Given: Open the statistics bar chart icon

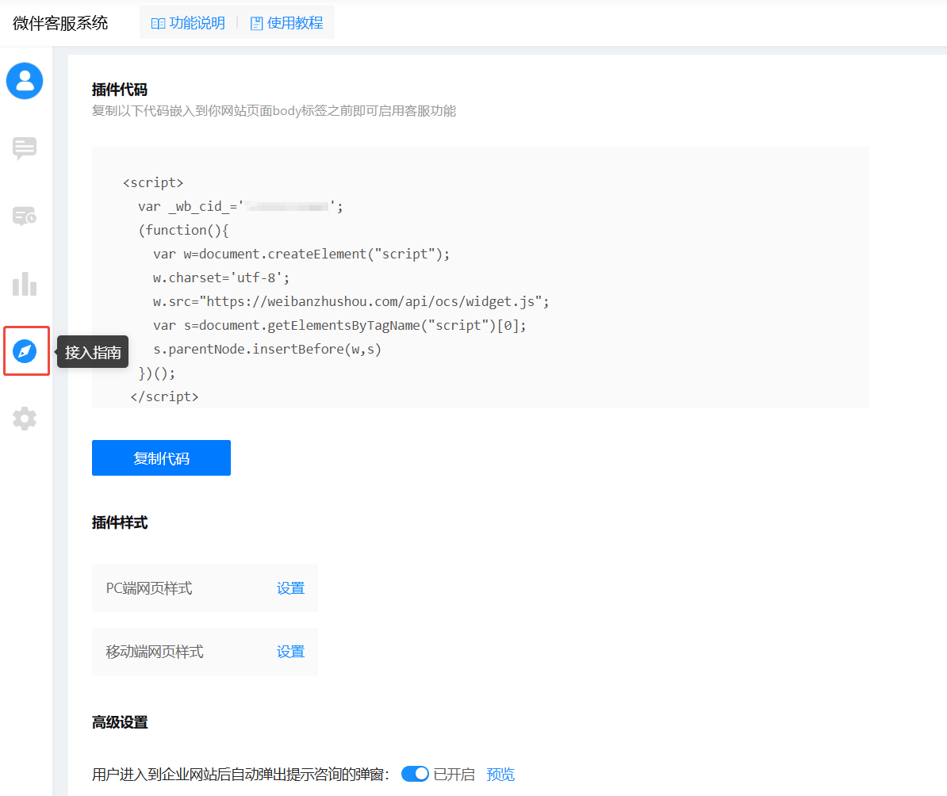Looking at the screenshot, I should pyautogui.click(x=25, y=284).
